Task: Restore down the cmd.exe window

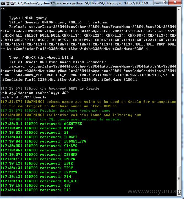Action: tap(164, 2)
